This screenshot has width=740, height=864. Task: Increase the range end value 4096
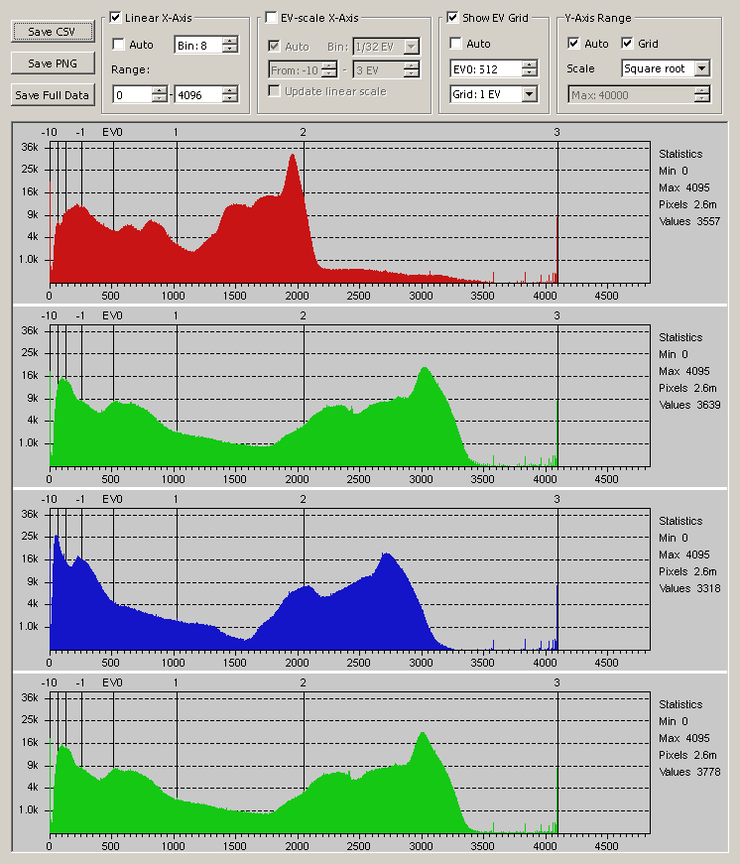pyautogui.click(x=230, y=90)
